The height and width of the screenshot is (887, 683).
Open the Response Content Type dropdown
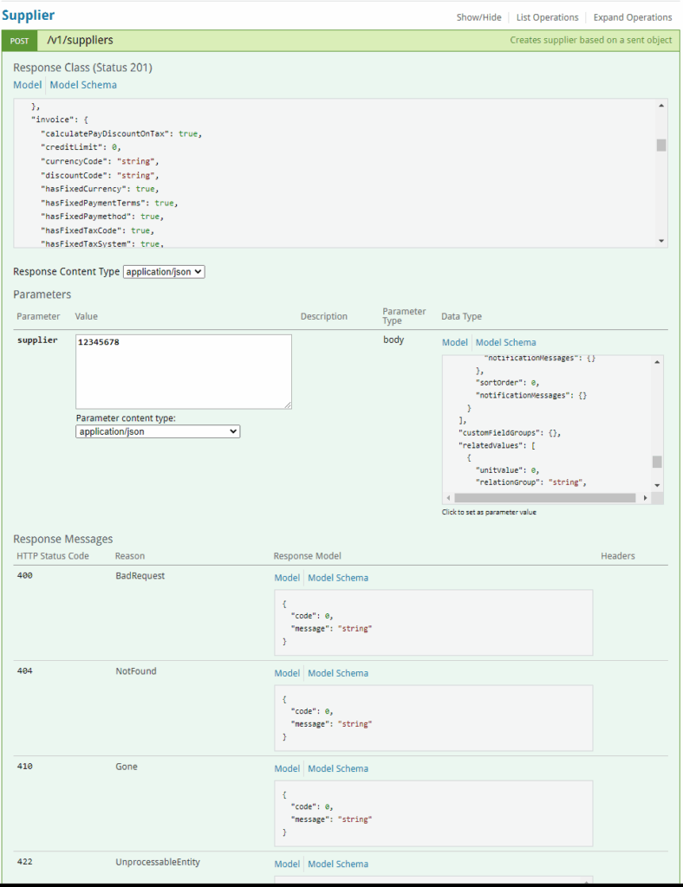click(164, 272)
